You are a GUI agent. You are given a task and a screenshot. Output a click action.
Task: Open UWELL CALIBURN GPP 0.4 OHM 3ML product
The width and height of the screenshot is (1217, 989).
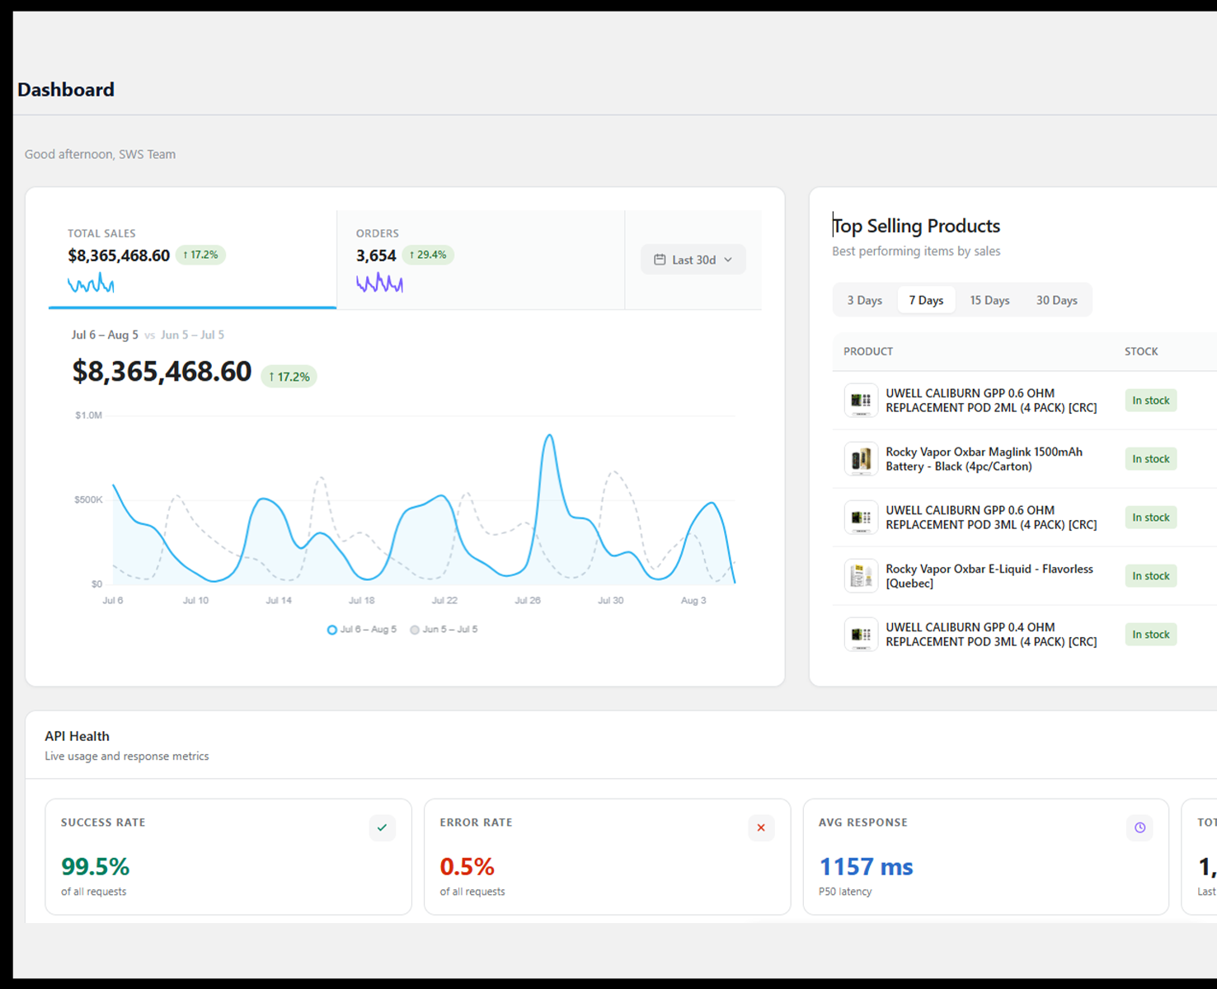(991, 635)
